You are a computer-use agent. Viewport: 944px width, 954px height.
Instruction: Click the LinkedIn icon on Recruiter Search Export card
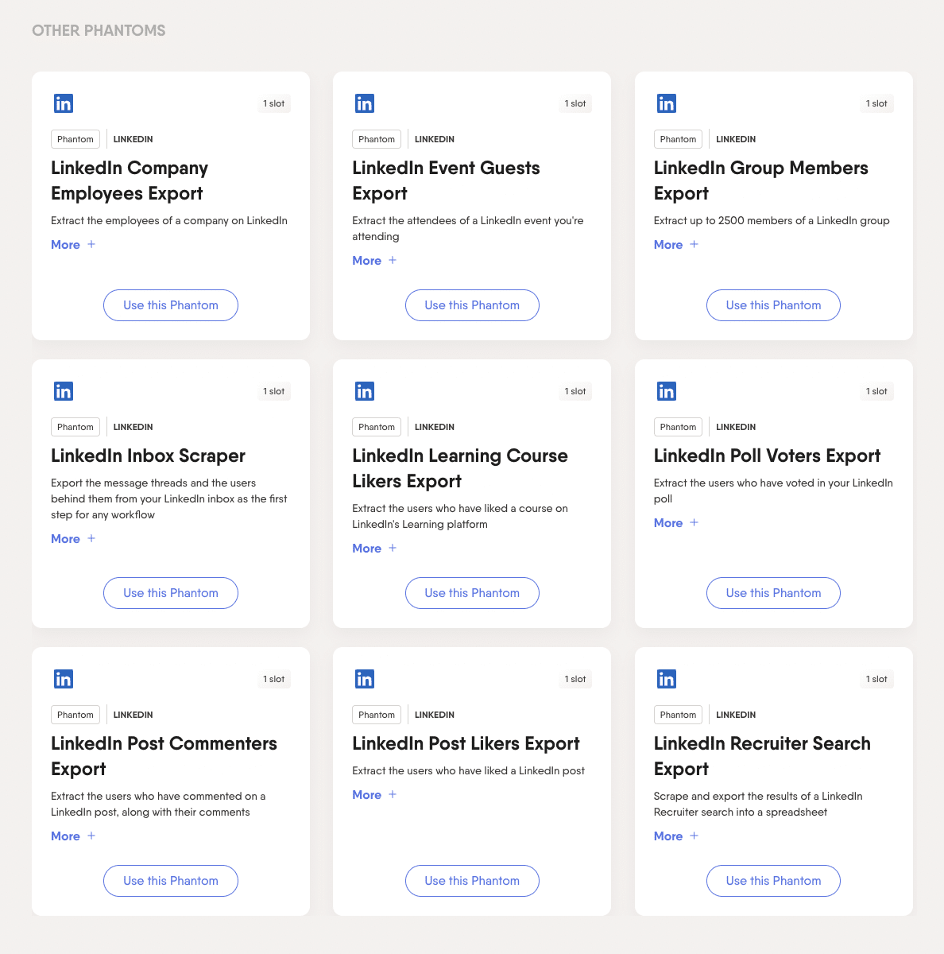(x=666, y=678)
